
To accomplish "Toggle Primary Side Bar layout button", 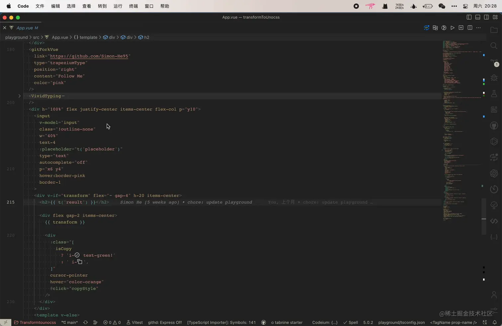I will [x=469, y=17].
